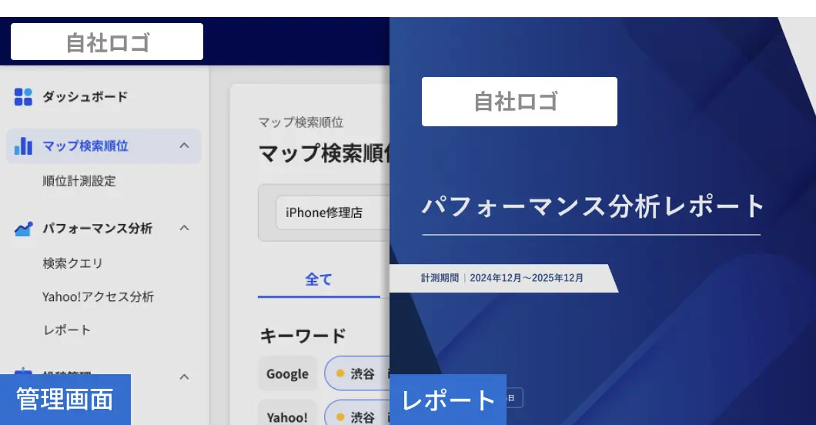
Task: Open レポート submenu item in sidebar
Action: tap(67, 330)
